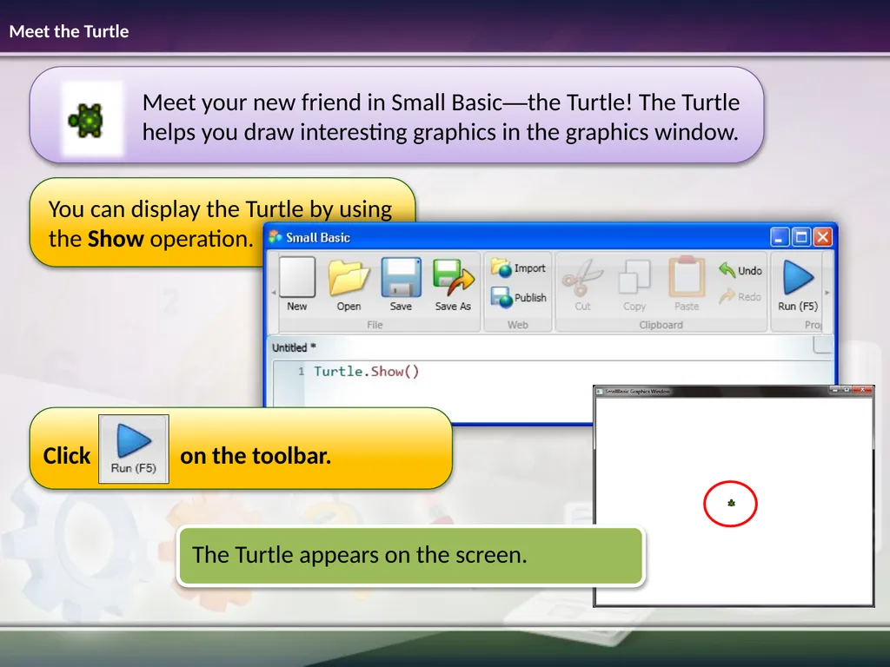The height and width of the screenshot is (667, 890).
Task: Open a file with the Open folder icon
Action: (349, 278)
